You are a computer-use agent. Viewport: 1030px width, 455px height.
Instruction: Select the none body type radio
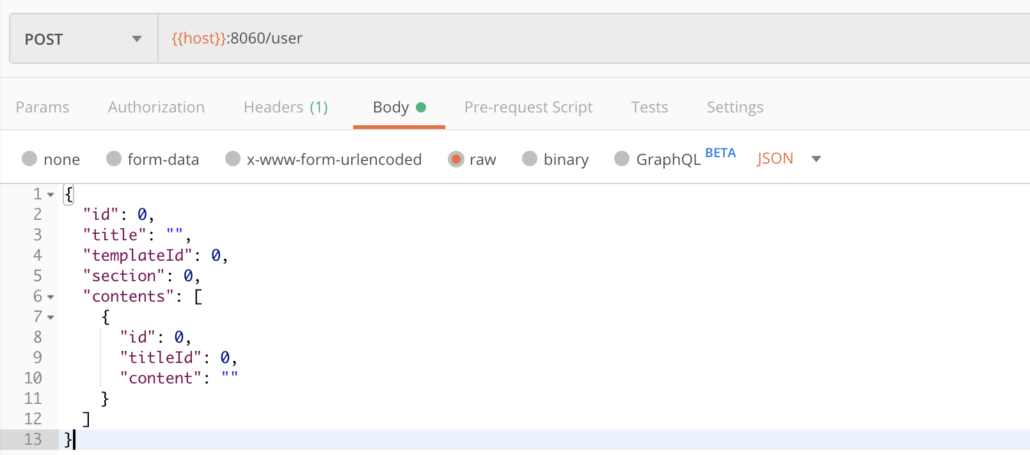point(29,158)
